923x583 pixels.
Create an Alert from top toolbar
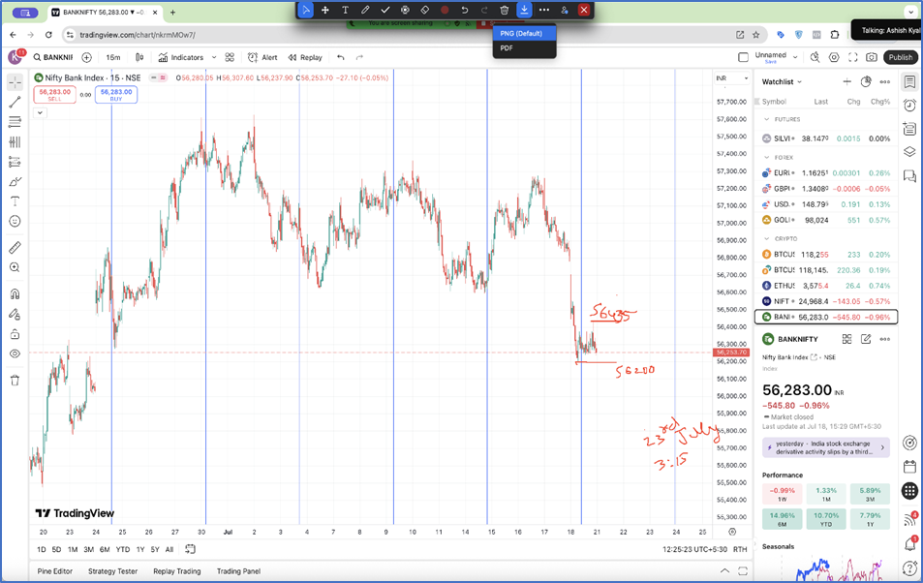pyautogui.click(x=262, y=57)
